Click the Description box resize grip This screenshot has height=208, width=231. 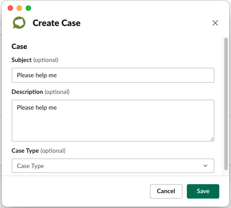(212, 139)
